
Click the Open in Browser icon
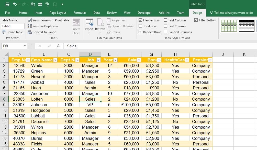tap(109, 26)
